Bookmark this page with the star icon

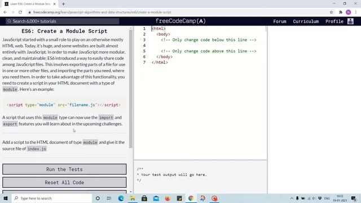331,12
